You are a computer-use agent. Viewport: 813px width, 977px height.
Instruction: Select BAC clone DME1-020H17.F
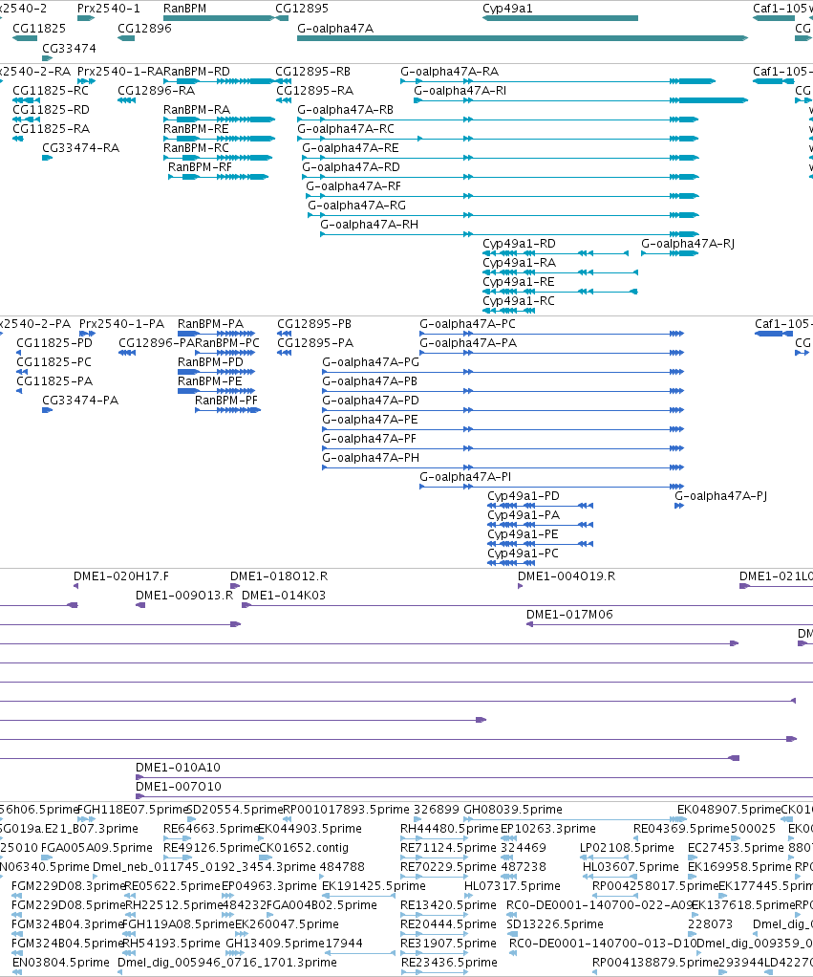(x=121, y=576)
